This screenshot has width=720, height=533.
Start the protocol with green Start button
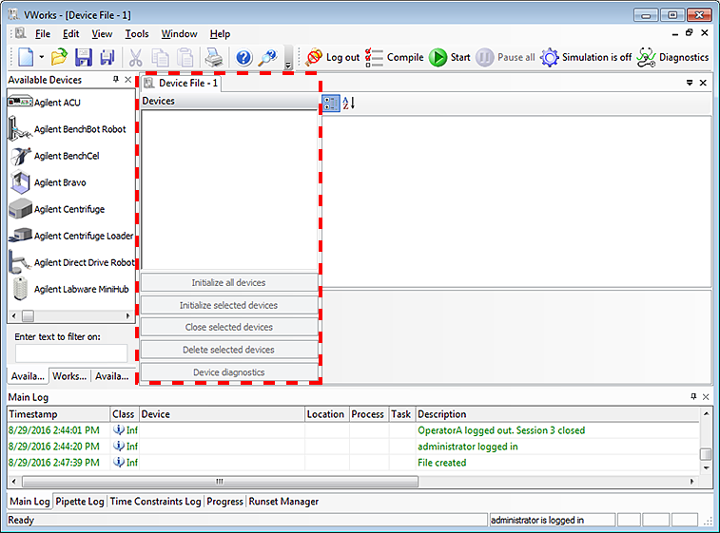tap(449, 57)
